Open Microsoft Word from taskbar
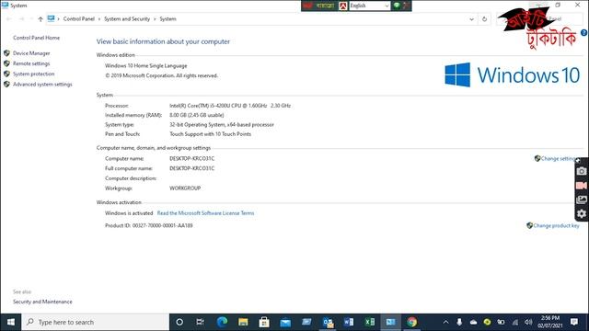 coord(349,322)
